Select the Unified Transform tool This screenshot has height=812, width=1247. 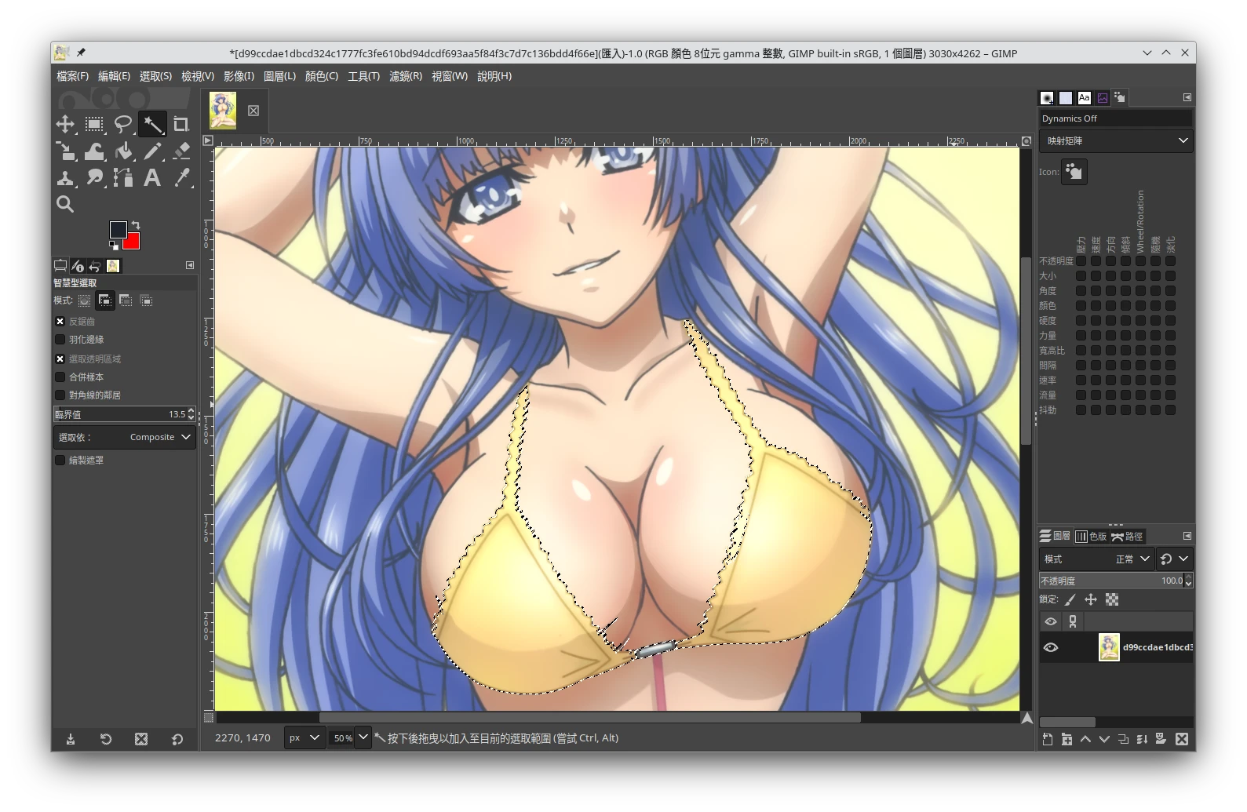(x=65, y=151)
